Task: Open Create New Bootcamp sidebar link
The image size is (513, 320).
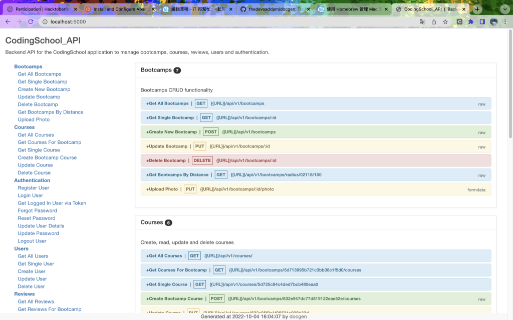Action: [44, 89]
